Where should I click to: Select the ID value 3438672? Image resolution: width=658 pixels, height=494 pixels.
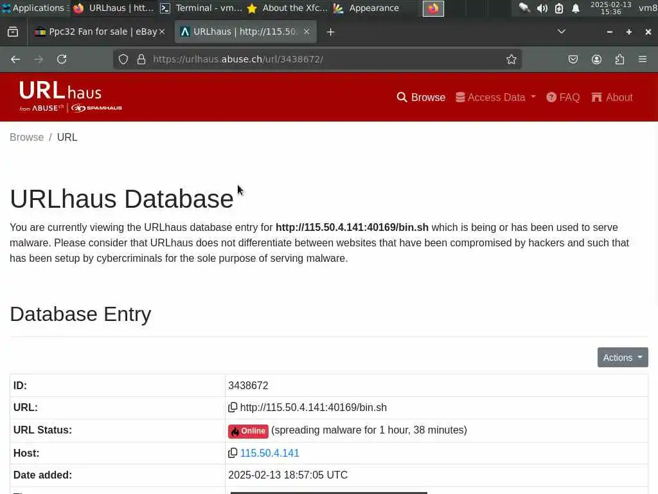tap(248, 385)
